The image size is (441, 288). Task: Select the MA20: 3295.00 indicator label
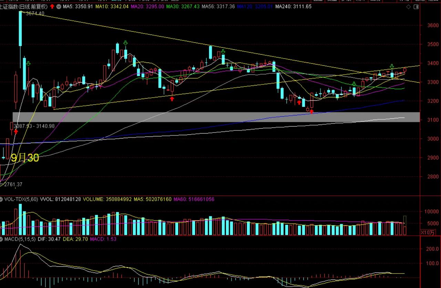click(x=147, y=7)
